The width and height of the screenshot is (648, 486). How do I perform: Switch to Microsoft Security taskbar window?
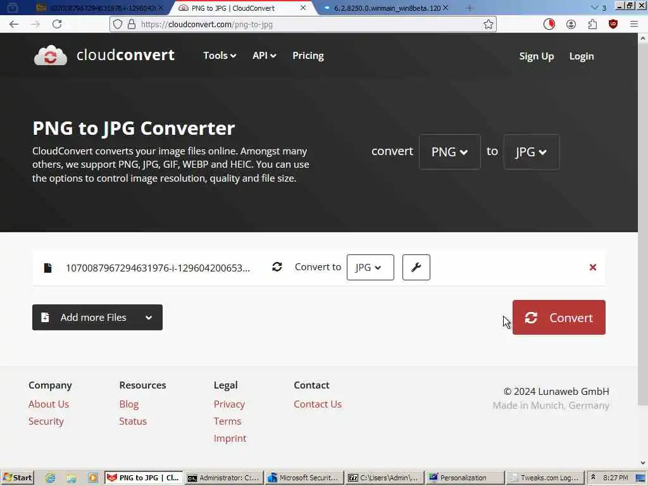(x=304, y=478)
